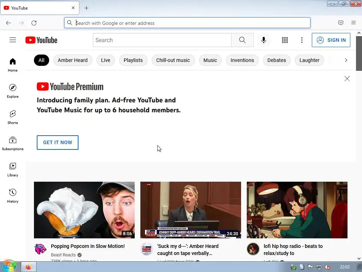Viewport: 362px width, 272px height.
Task: Click the muted volume tray icon
Action: (327, 267)
